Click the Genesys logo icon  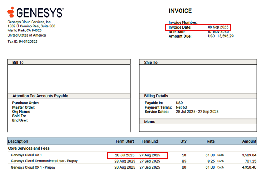(x=11, y=12)
